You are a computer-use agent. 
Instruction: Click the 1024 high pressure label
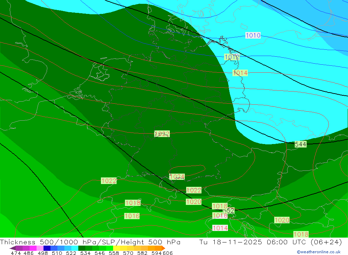[177, 177]
